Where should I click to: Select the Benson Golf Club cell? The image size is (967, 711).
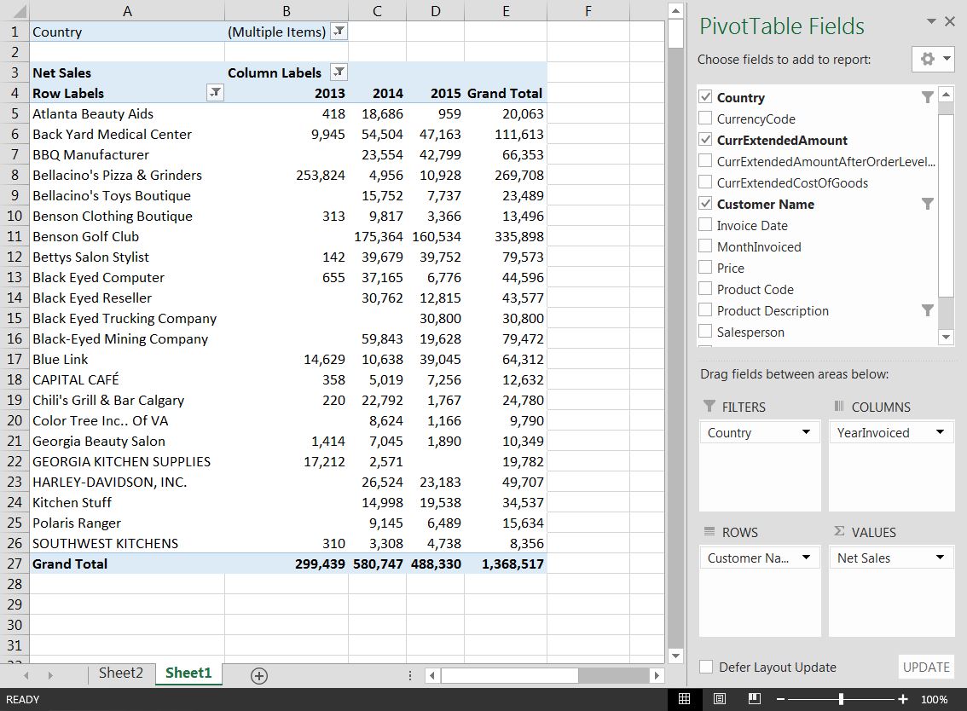coord(85,236)
